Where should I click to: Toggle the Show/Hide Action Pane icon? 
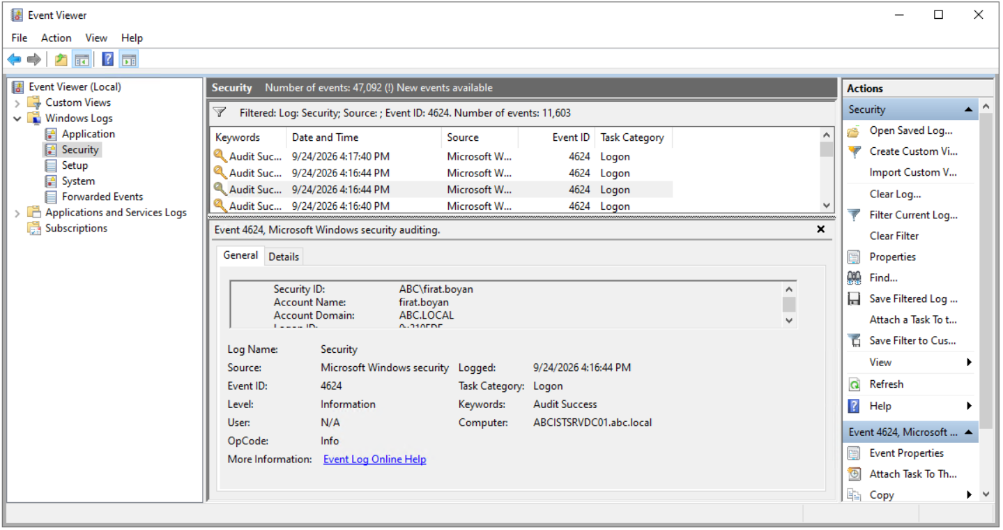128,60
